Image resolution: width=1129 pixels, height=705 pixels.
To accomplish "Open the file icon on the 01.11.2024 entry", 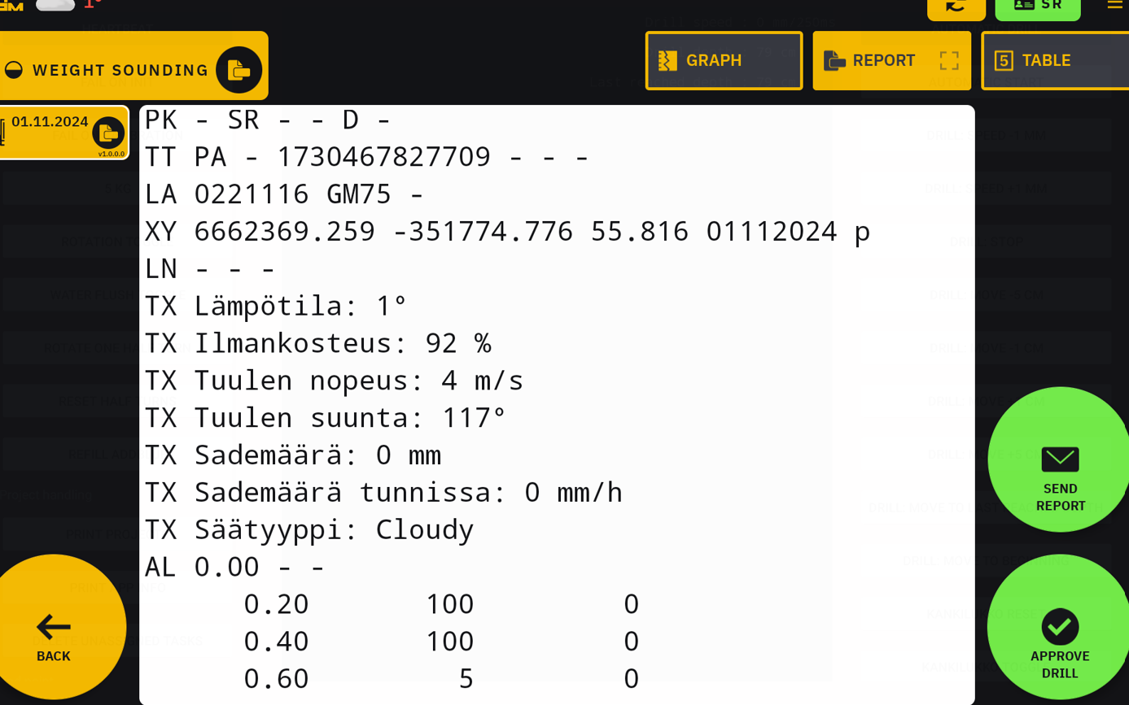I will pyautogui.click(x=108, y=133).
